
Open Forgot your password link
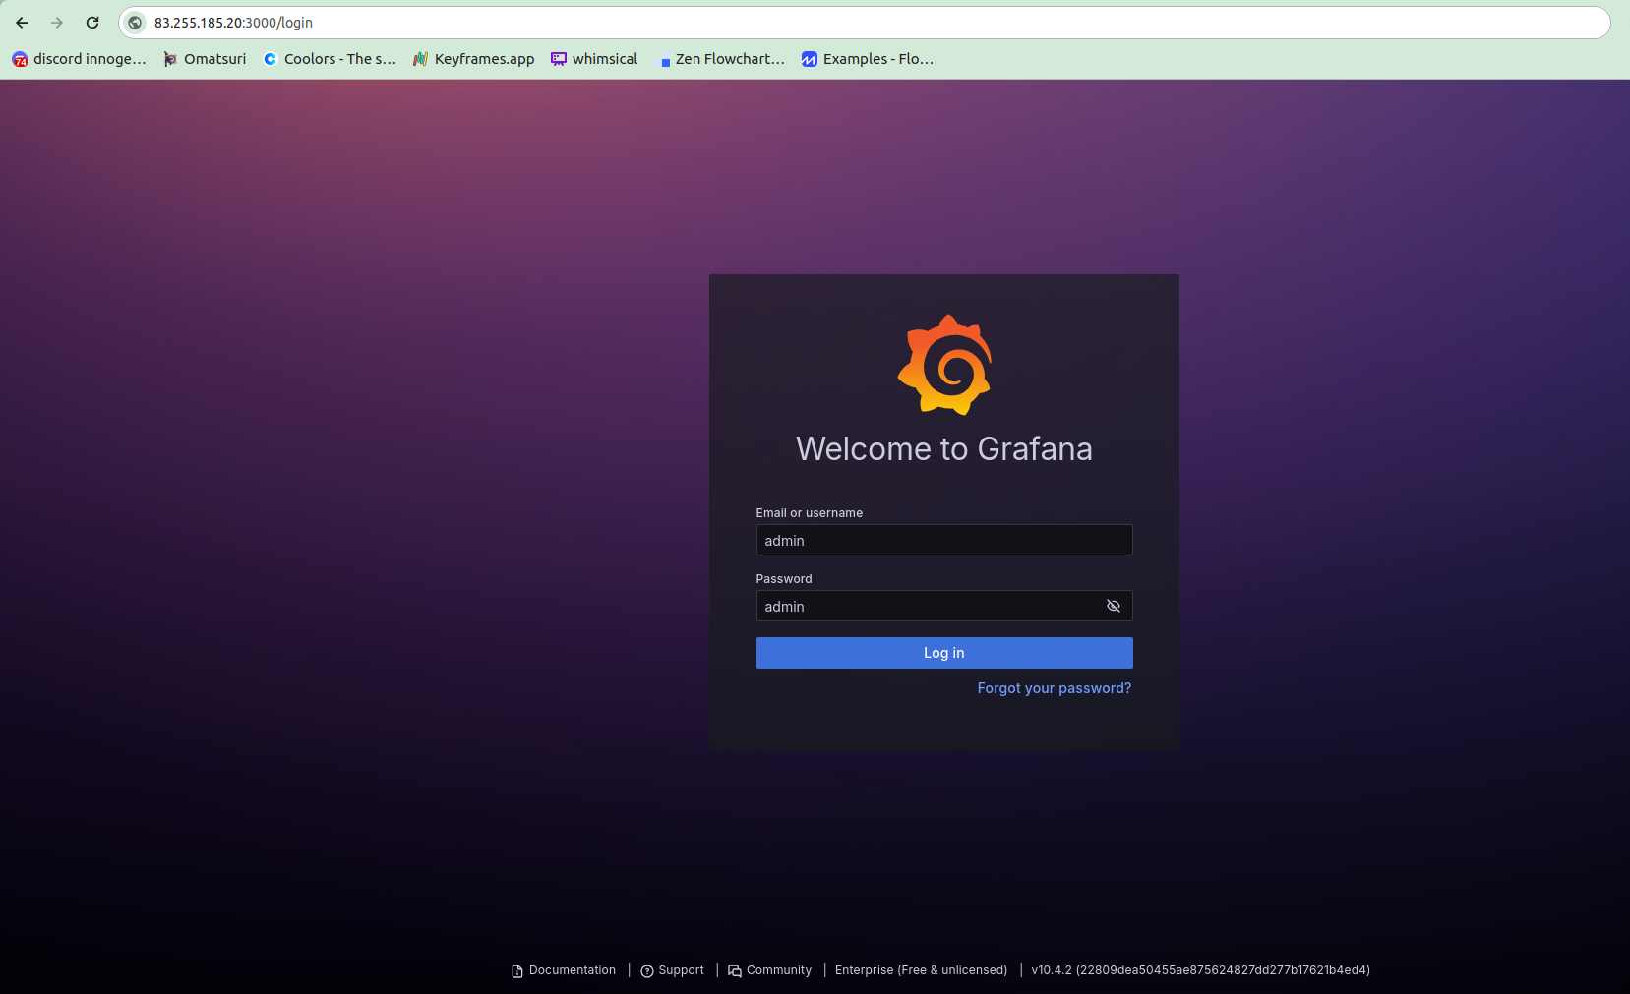[x=1055, y=688]
